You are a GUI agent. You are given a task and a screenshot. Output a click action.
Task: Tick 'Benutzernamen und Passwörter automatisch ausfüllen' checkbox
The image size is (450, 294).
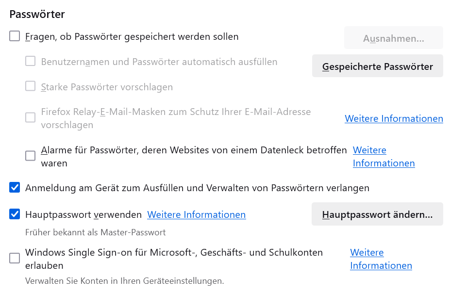(31, 61)
